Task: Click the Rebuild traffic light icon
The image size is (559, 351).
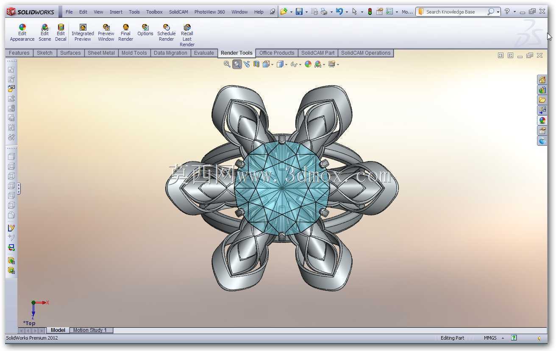Action: point(370,11)
